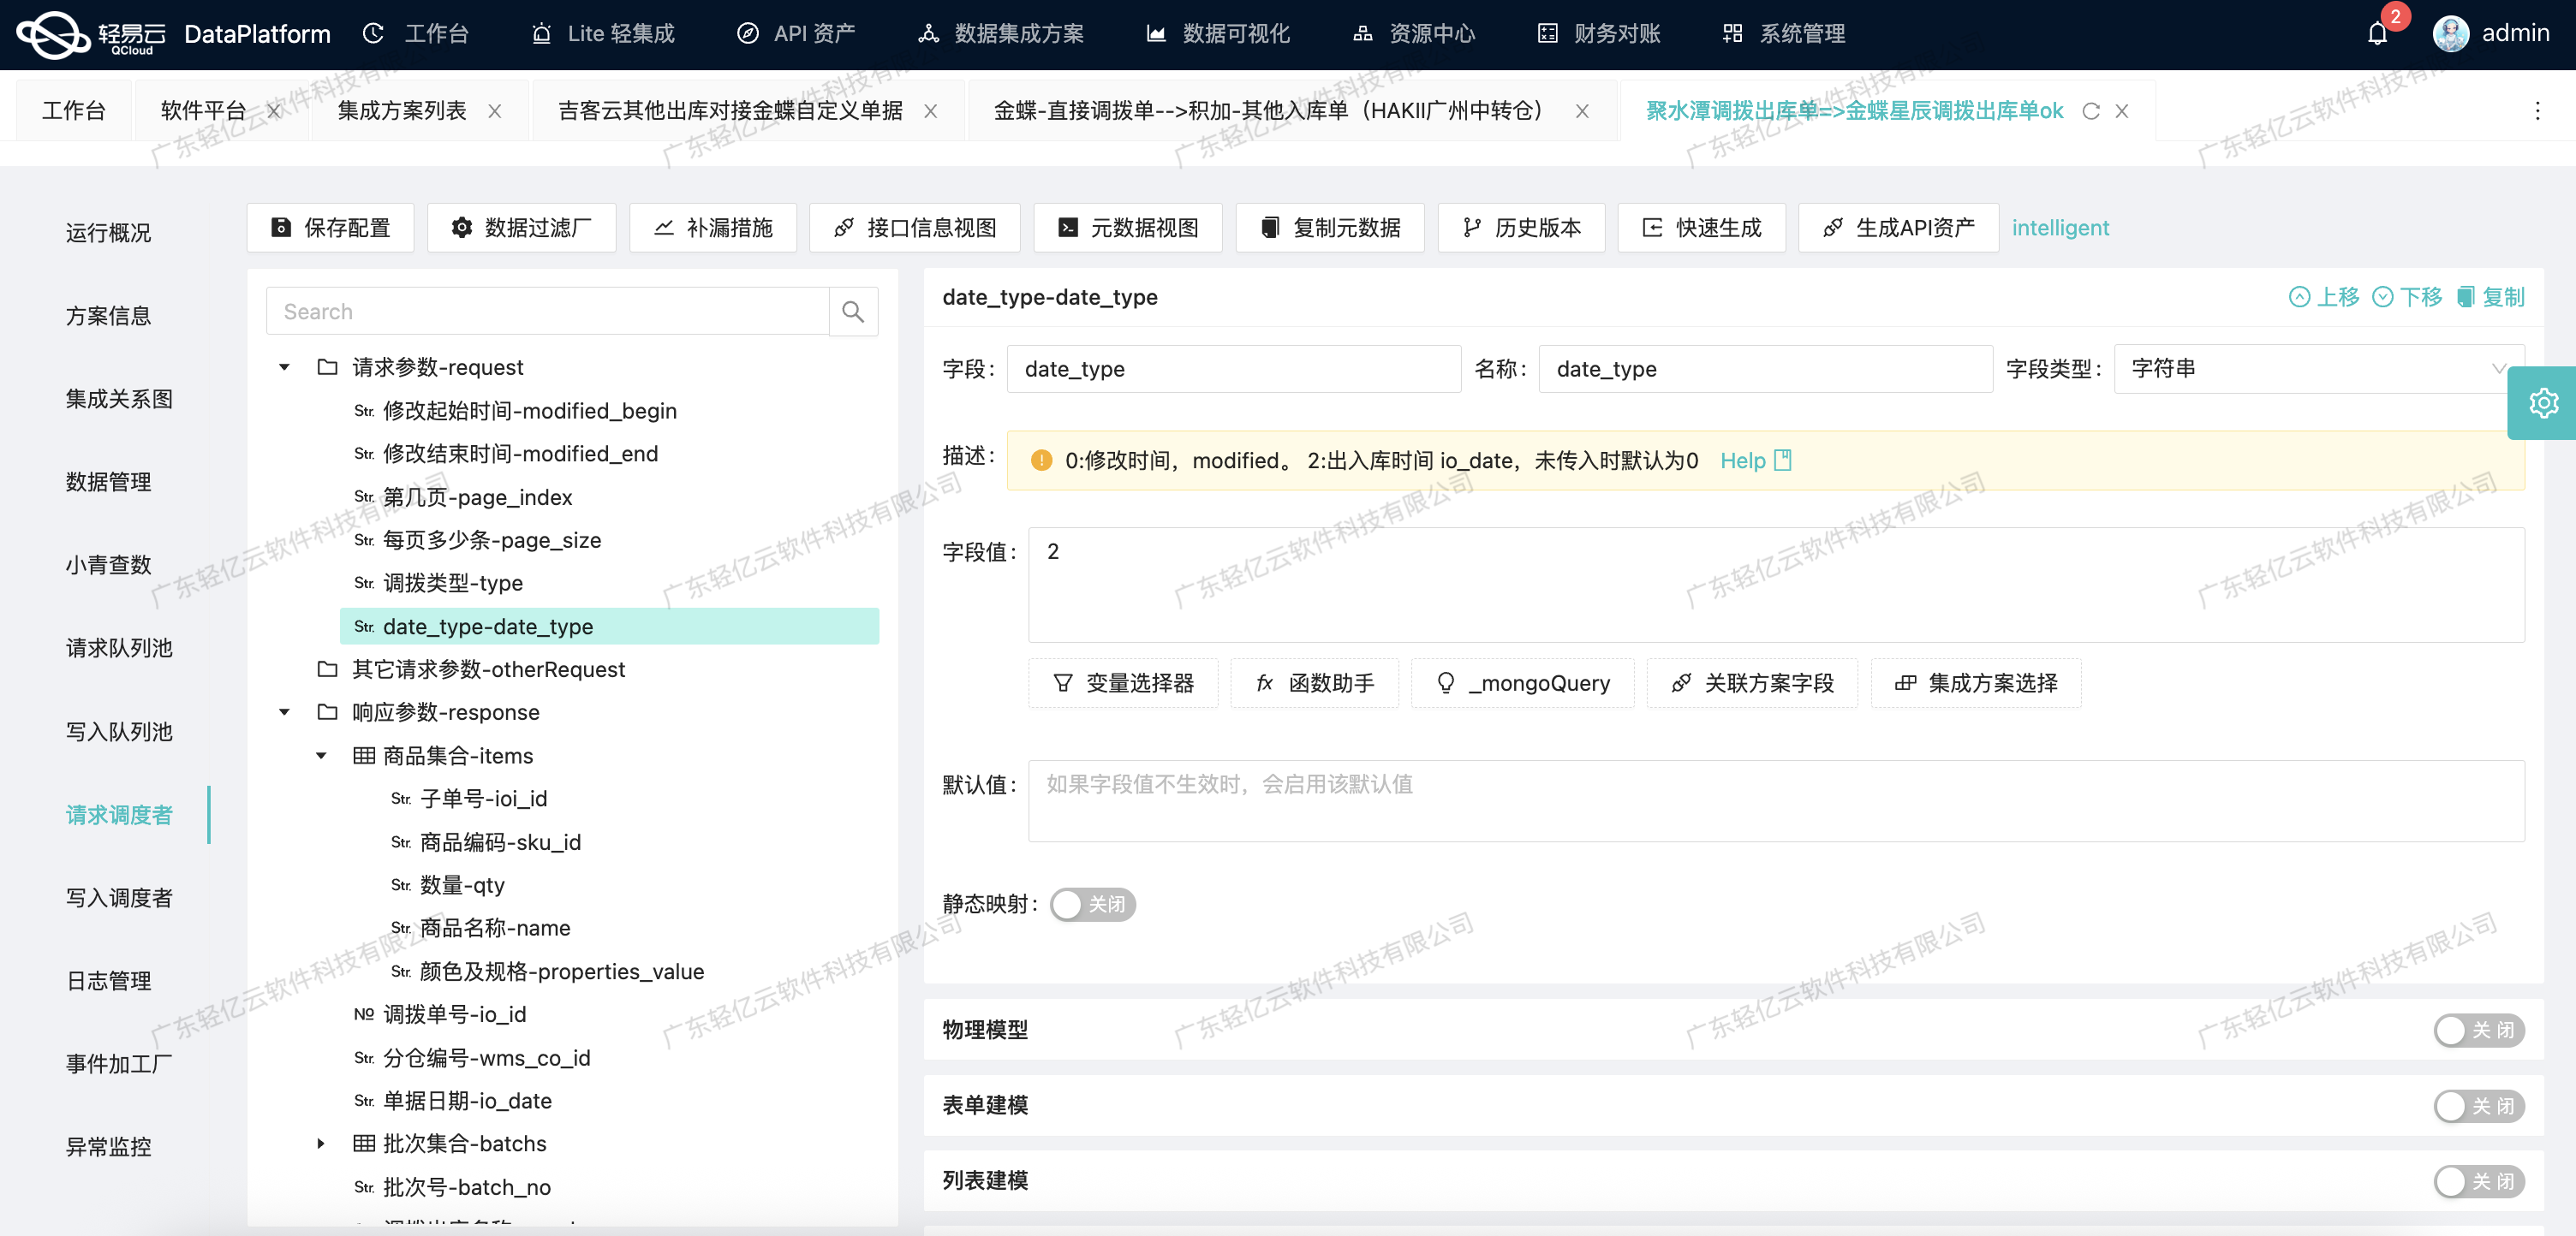
Task: Toggle the 表单建模 switch
Action: pyautogui.click(x=2478, y=1106)
